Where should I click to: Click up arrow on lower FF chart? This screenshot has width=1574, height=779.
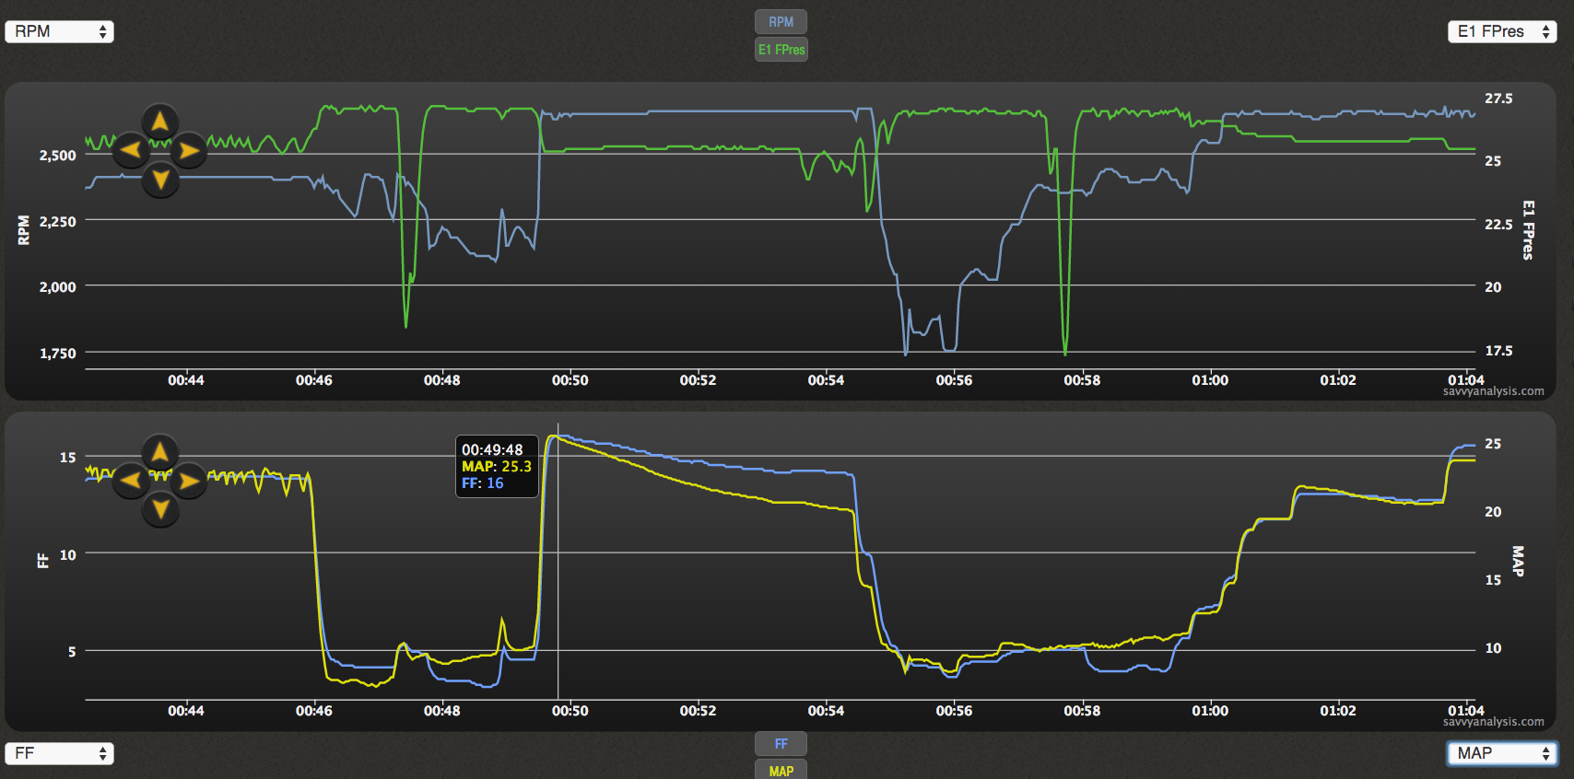[160, 451]
